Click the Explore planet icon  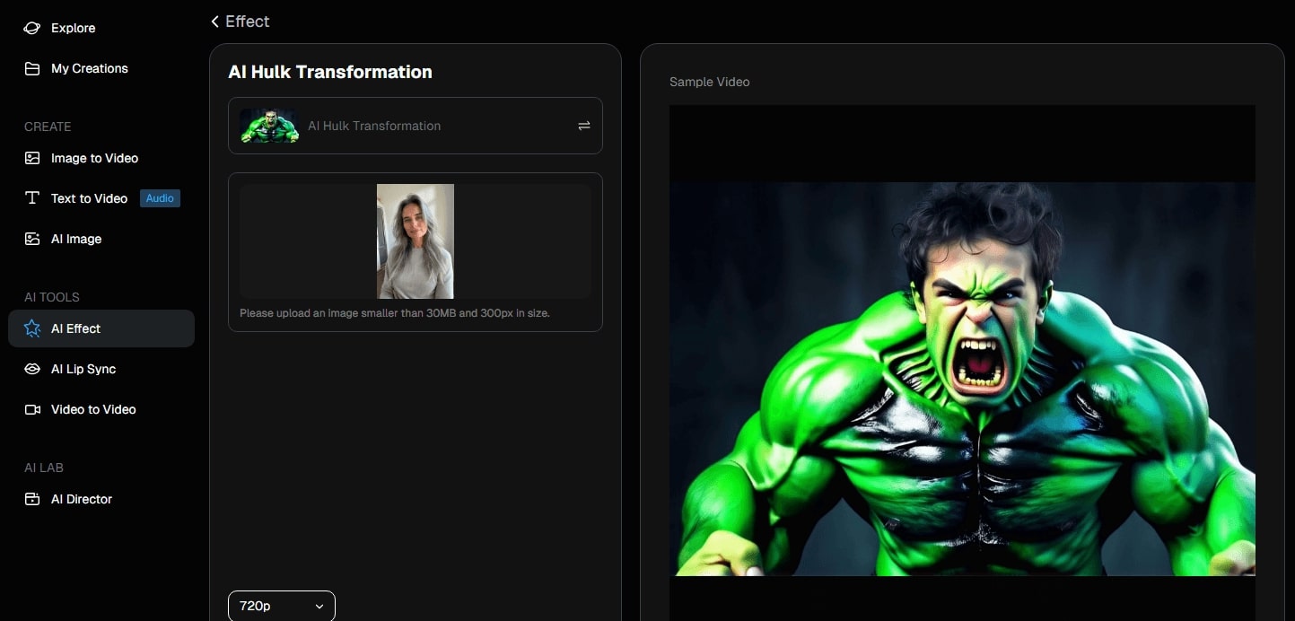(32, 28)
